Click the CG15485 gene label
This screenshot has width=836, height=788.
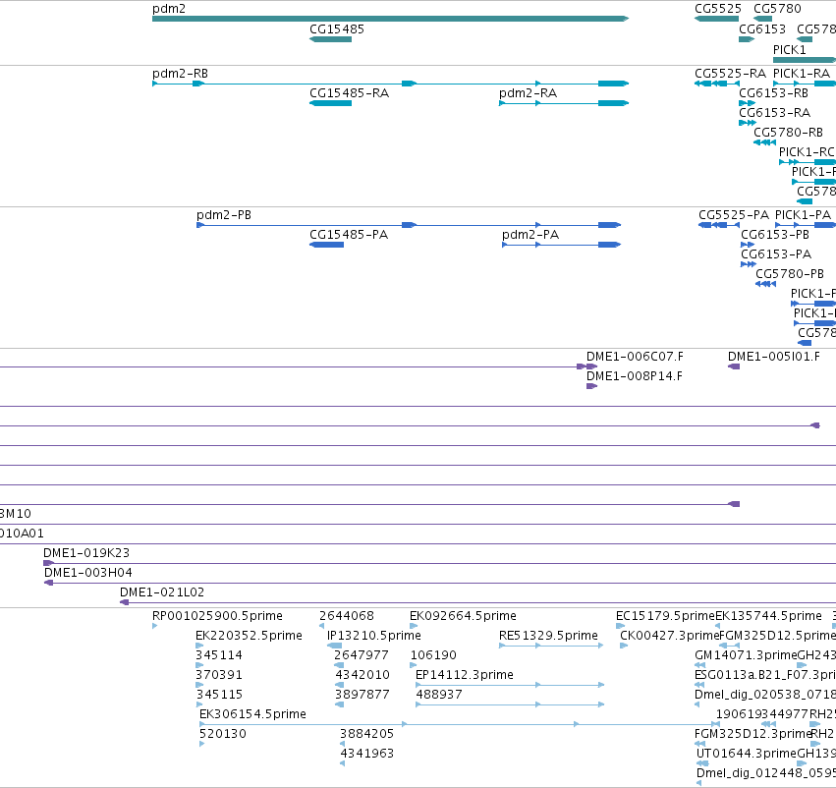[x=337, y=29]
